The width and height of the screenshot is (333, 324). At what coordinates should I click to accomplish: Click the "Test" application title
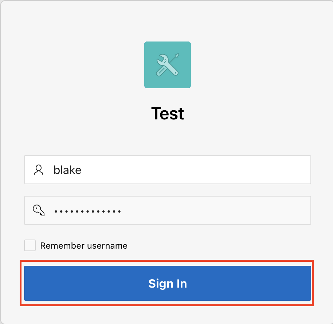click(x=168, y=114)
